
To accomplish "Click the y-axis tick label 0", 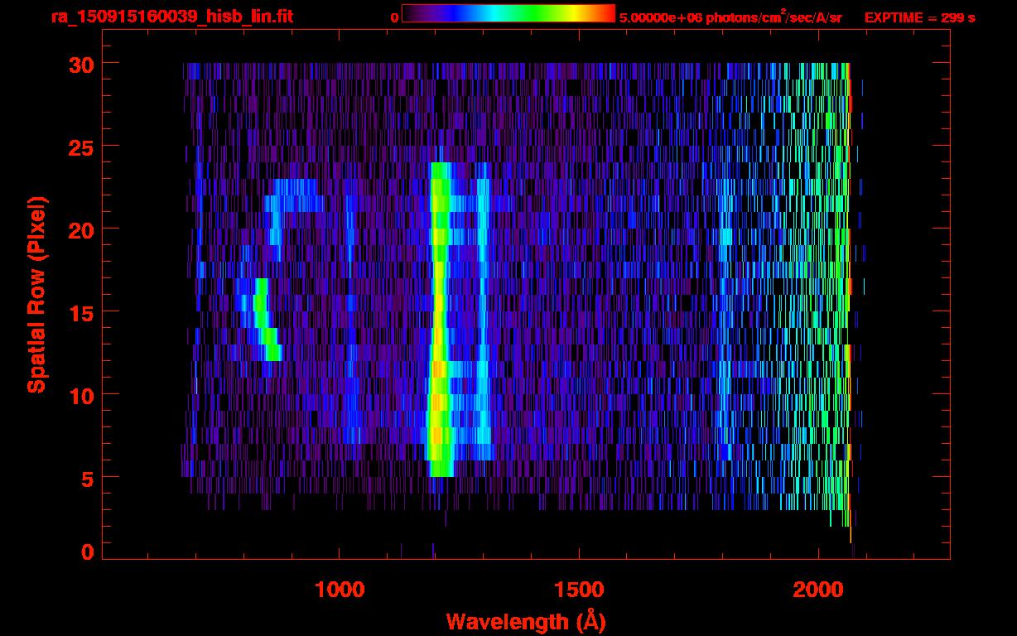I will click(x=87, y=552).
